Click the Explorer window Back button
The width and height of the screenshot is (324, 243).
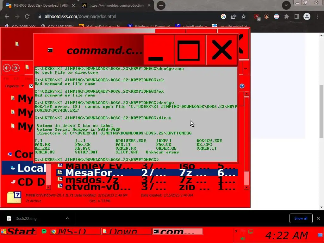pyautogui.click(x=7, y=68)
